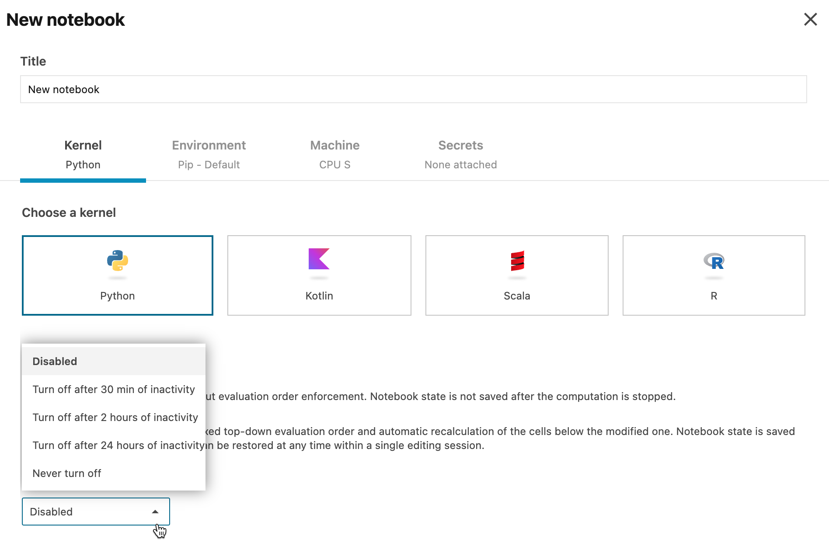829x543 pixels.
Task: Select the Scala kernel card label
Action: (516, 296)
